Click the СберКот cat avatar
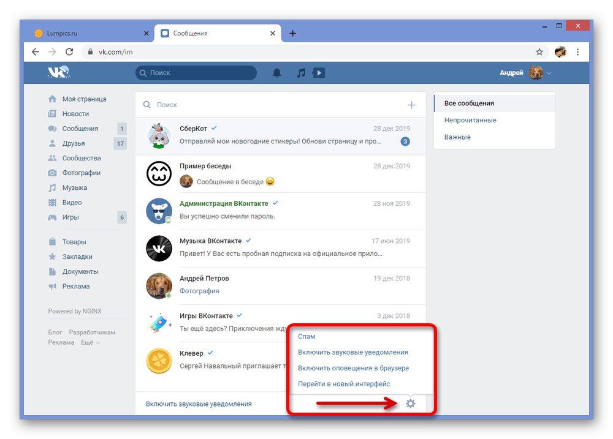Viewport: 613px width, 439px height. click(x=159, y=136)
